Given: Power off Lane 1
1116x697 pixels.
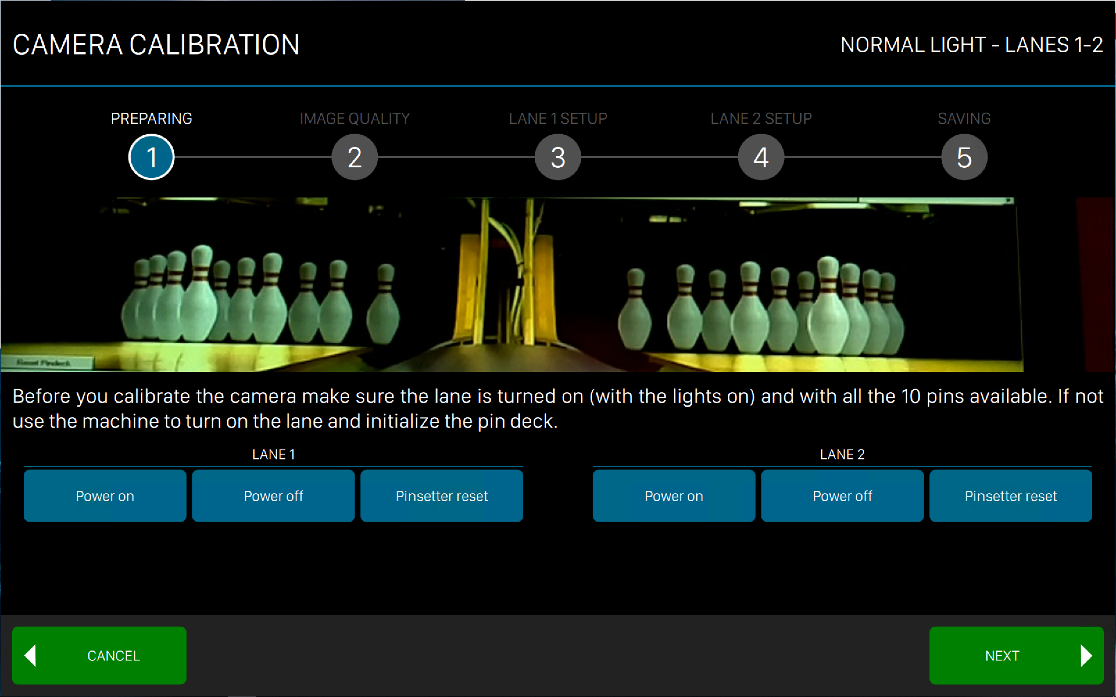Looking at the screenshot, I should [273, 496].
